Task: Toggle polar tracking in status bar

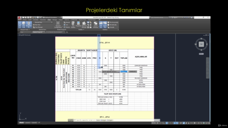Action: [x=167, y=123]
